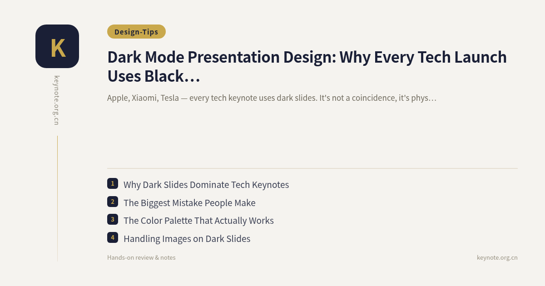This screenshot has height=286, width=545.
Task: Click the vertical keynote.org.cn sidebar text
Action: (x=56, y=100)
